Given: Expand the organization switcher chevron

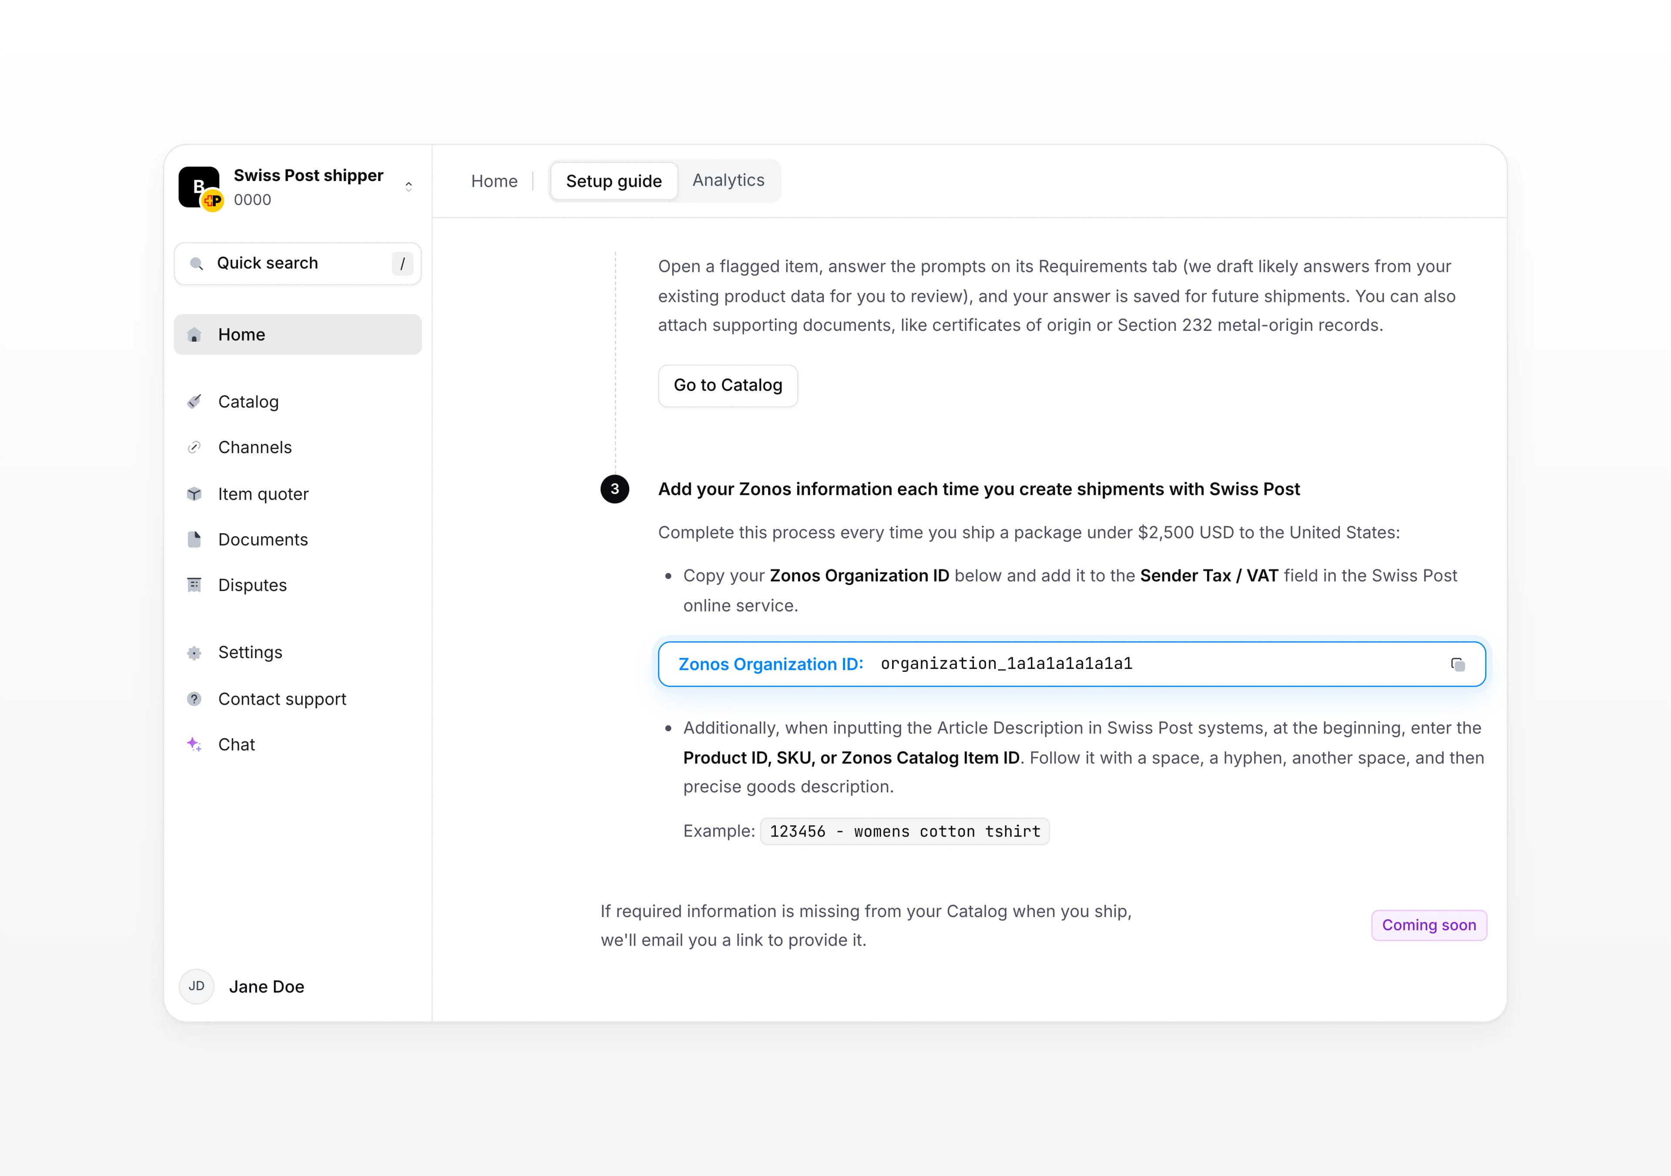Looking at the screenshot, I should pyautogui.click(x=409, y=187).
